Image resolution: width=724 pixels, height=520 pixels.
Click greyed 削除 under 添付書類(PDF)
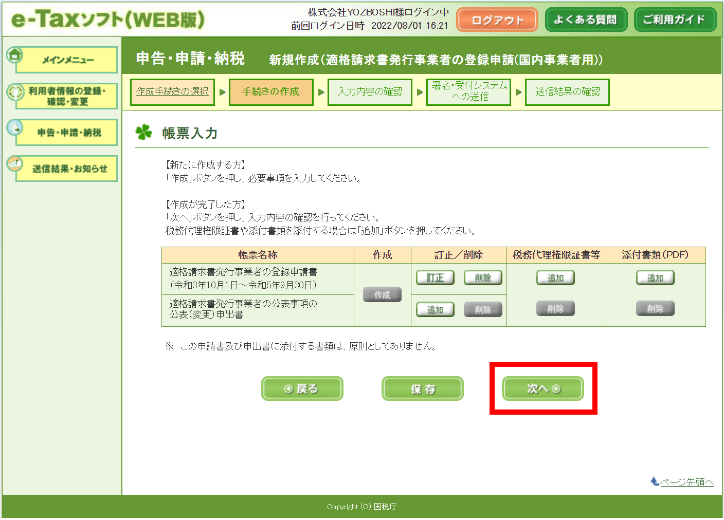click(655, 309)
